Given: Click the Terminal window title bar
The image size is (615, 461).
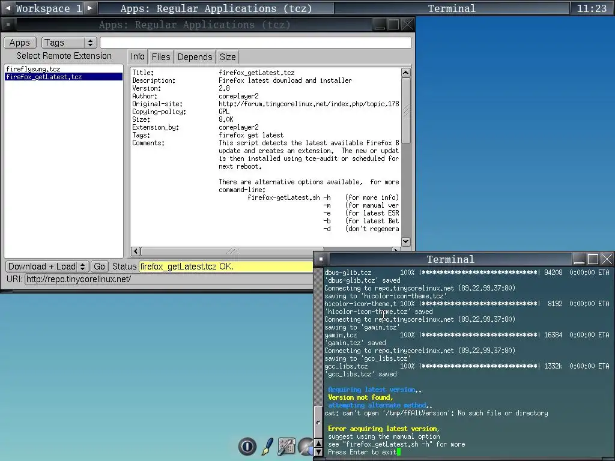Looking at the screenshot, I should coord(450,259).
